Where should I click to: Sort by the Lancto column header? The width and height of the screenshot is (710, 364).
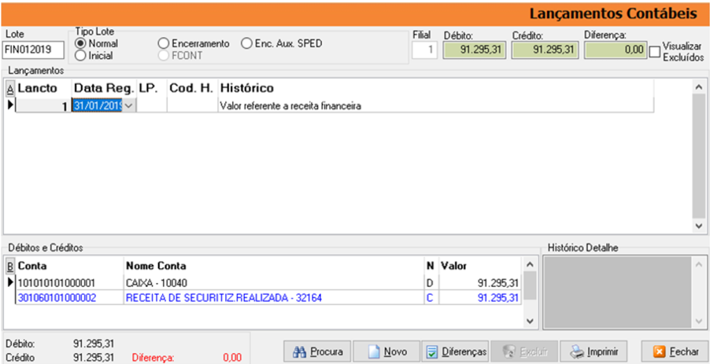(x=44, y=88)
